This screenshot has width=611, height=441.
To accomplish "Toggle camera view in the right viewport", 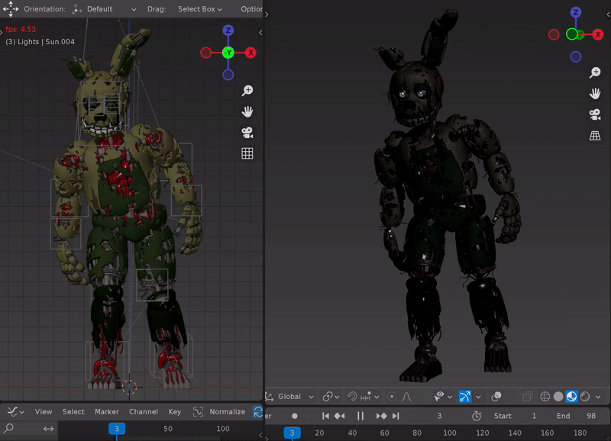I will [595, 114].
